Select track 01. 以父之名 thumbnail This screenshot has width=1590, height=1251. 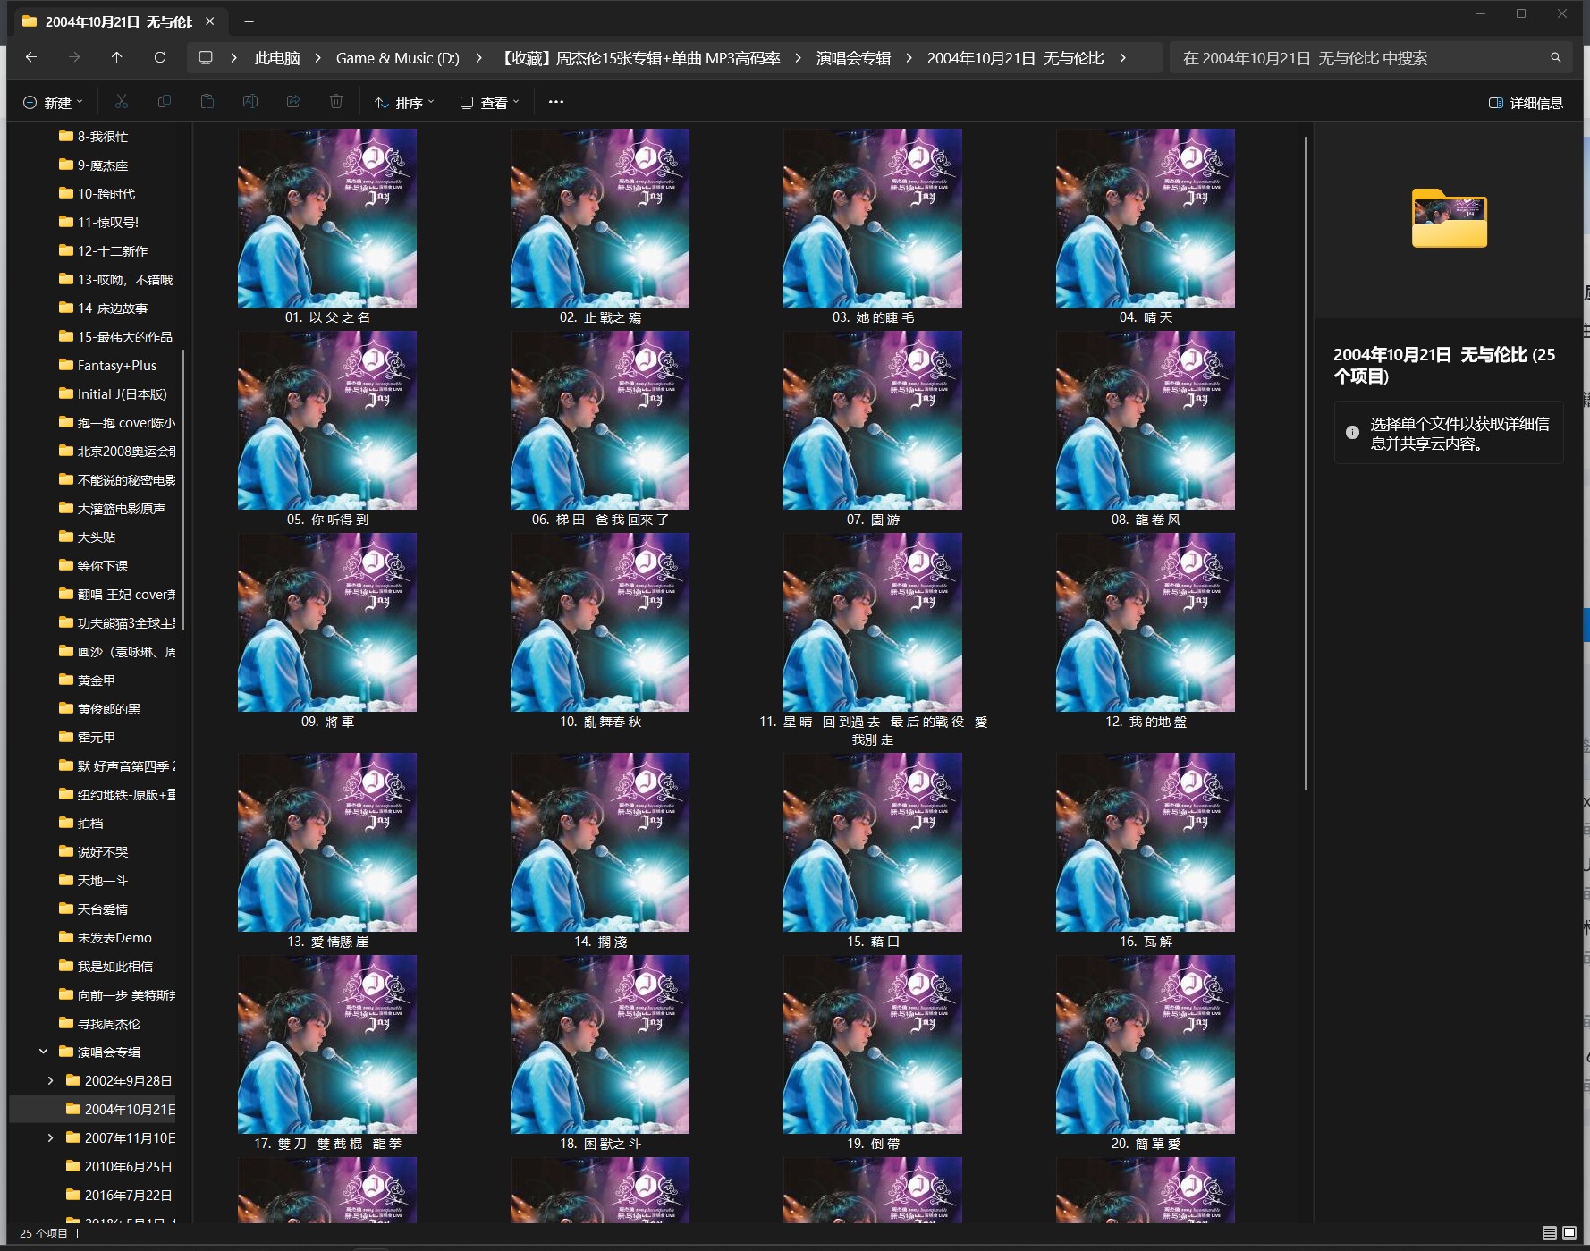click(327, 218)
